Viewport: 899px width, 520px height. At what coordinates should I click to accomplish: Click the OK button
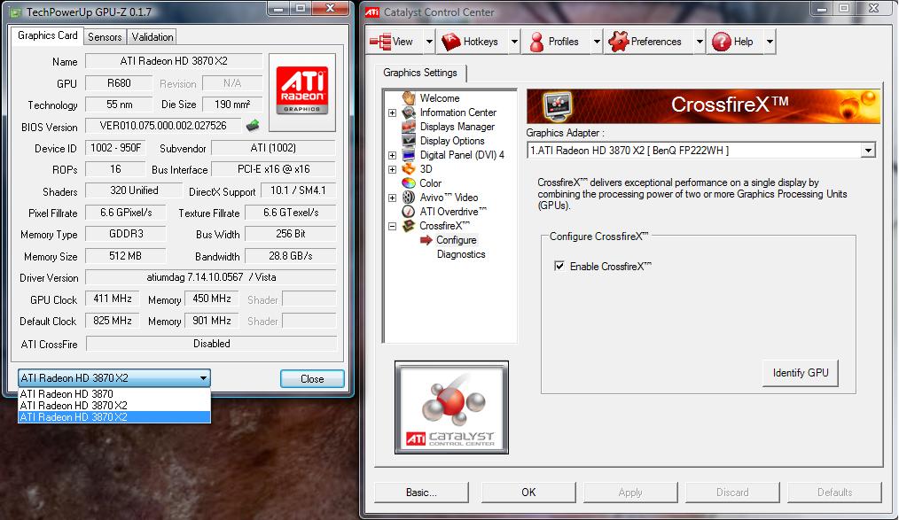pos(528,493)
